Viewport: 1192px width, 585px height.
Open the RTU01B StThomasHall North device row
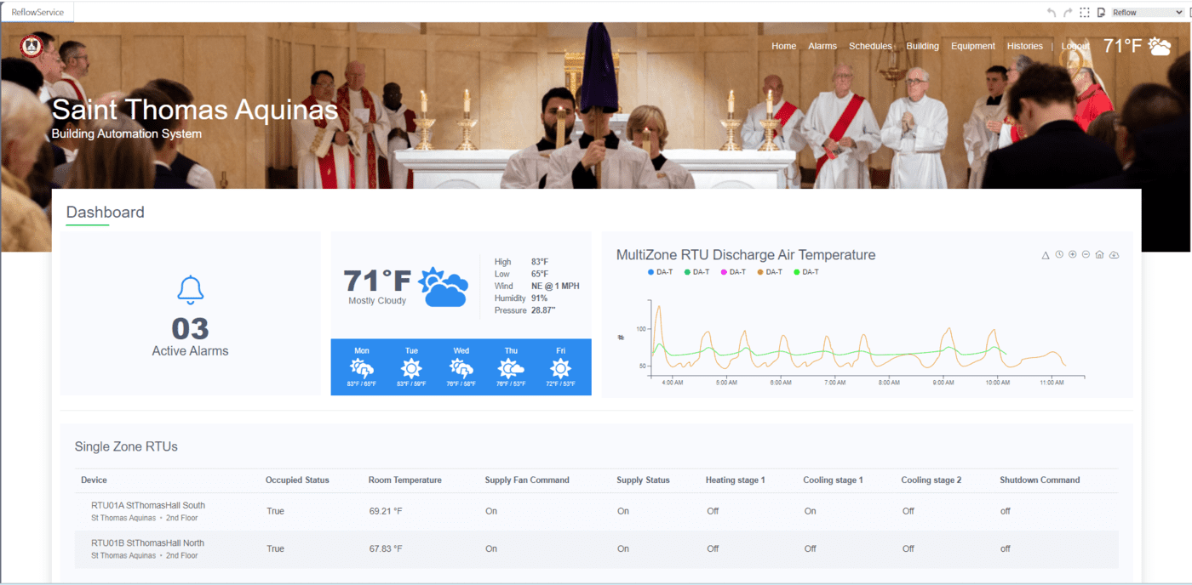596,549
